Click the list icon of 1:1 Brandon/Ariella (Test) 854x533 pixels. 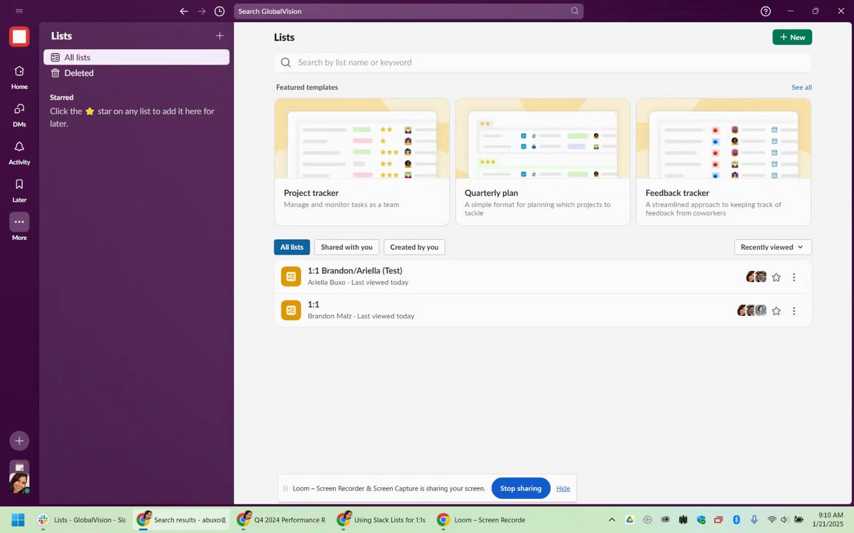point(291,276)
